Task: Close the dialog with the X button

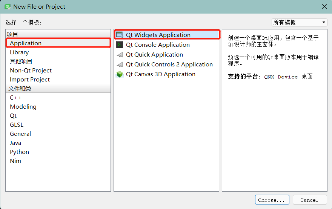Action: coord(324,6)
